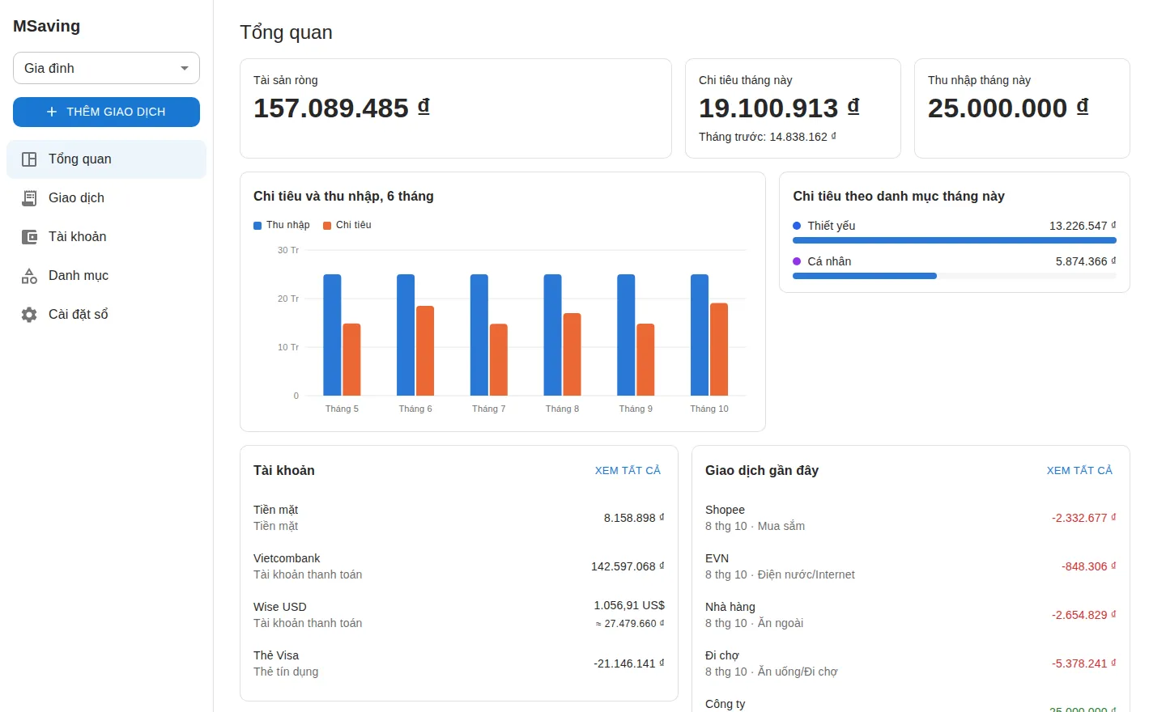1166x712 pixels.
Task: Click the plus icon in Thêm giao dịch
Action: tap(52, 112)
